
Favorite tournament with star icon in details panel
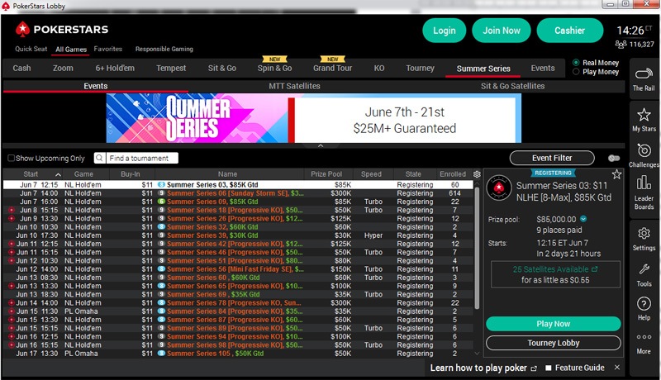tap(616, 174)
